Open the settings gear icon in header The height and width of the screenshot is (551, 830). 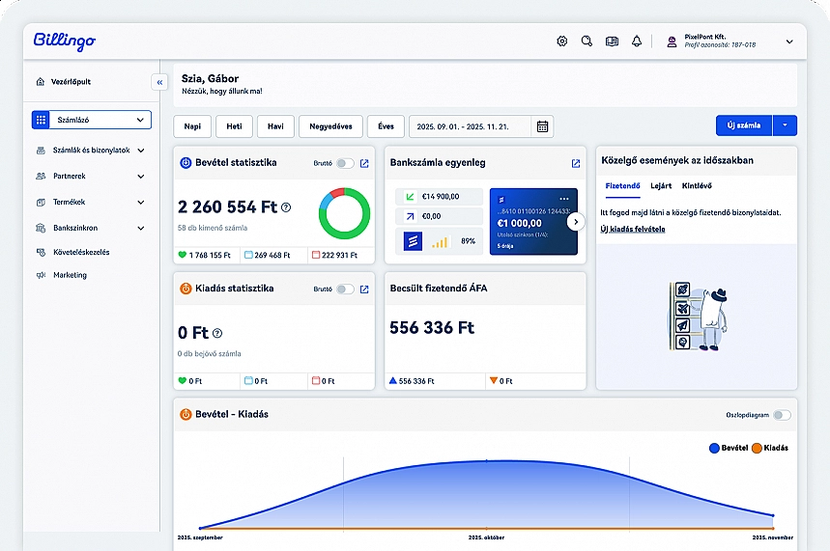point(562,41)
